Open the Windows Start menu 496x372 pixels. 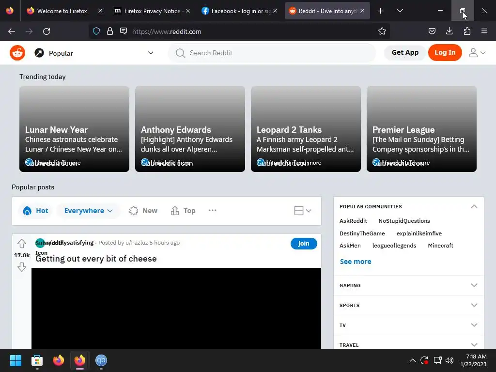pos(15,360)
